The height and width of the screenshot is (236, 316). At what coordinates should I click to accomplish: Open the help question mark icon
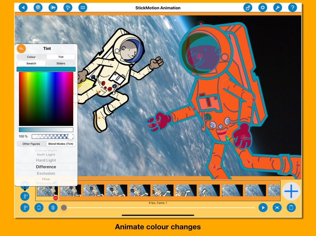click(x=292, y=8)
